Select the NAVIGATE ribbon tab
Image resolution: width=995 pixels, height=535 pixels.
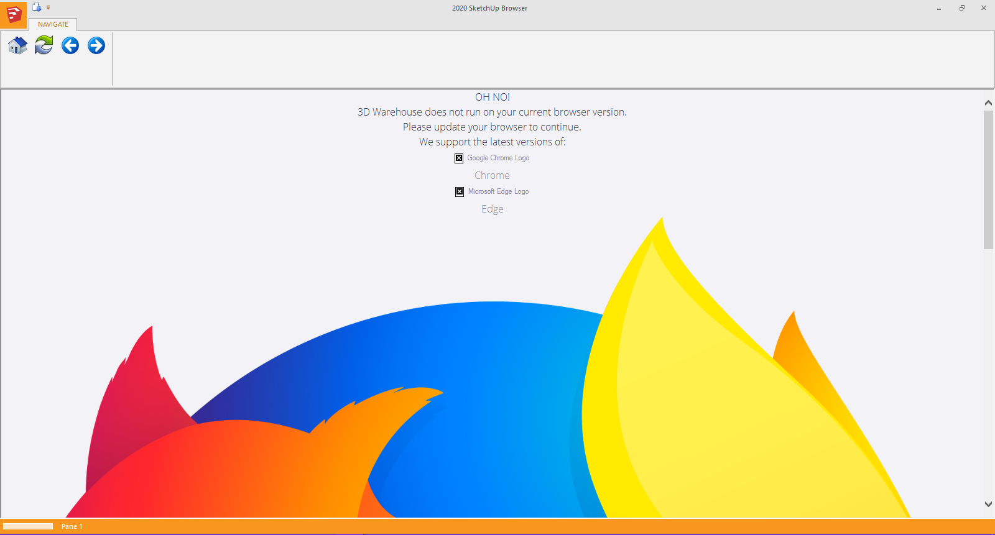[x=53, y=24]
